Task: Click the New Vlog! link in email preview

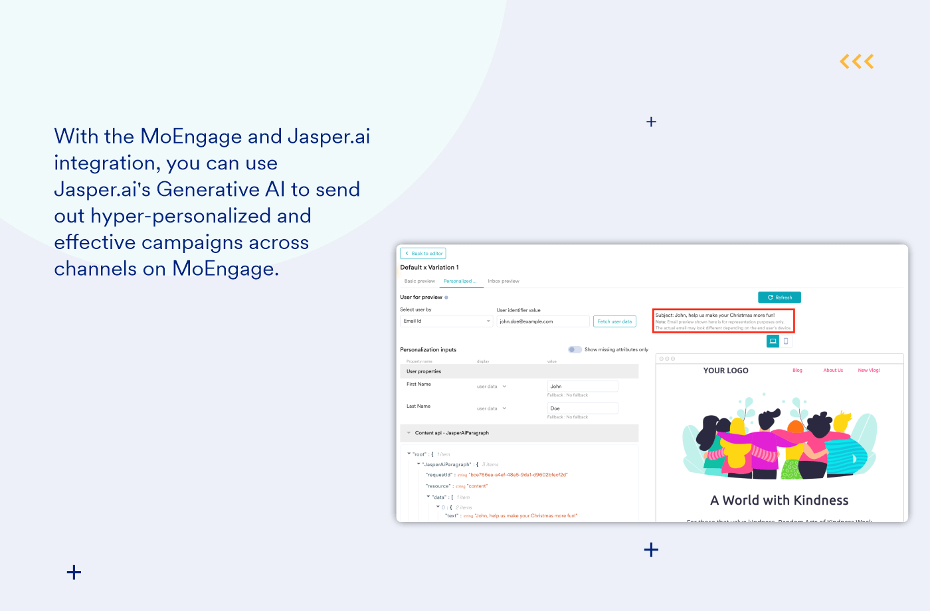Action: pyautogui.click(x=869, y=371)
